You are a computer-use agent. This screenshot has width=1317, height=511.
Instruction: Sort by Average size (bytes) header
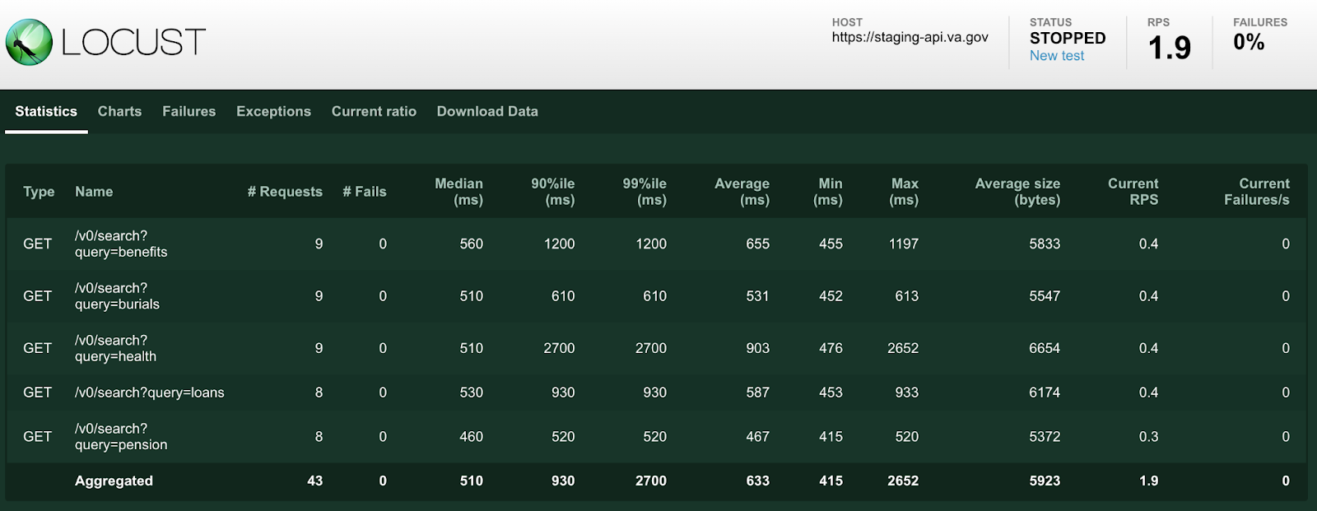[1017, 192]
